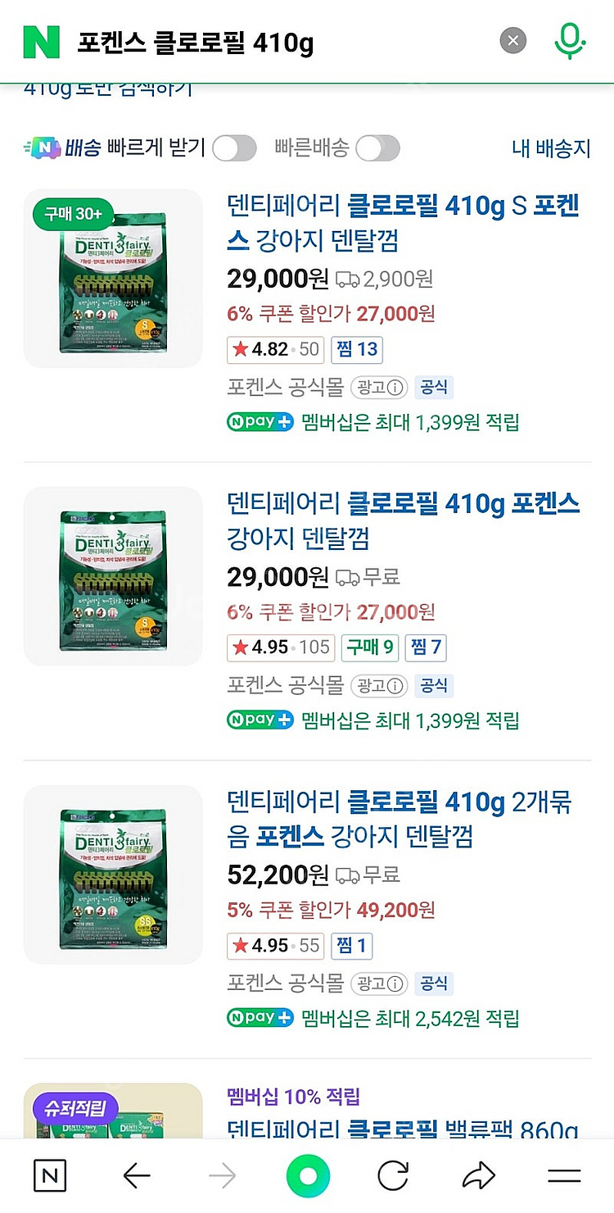Tap 찜 13 wishlist badge
This screenshot has width=614, height=1213.
(x=357, y=349)
